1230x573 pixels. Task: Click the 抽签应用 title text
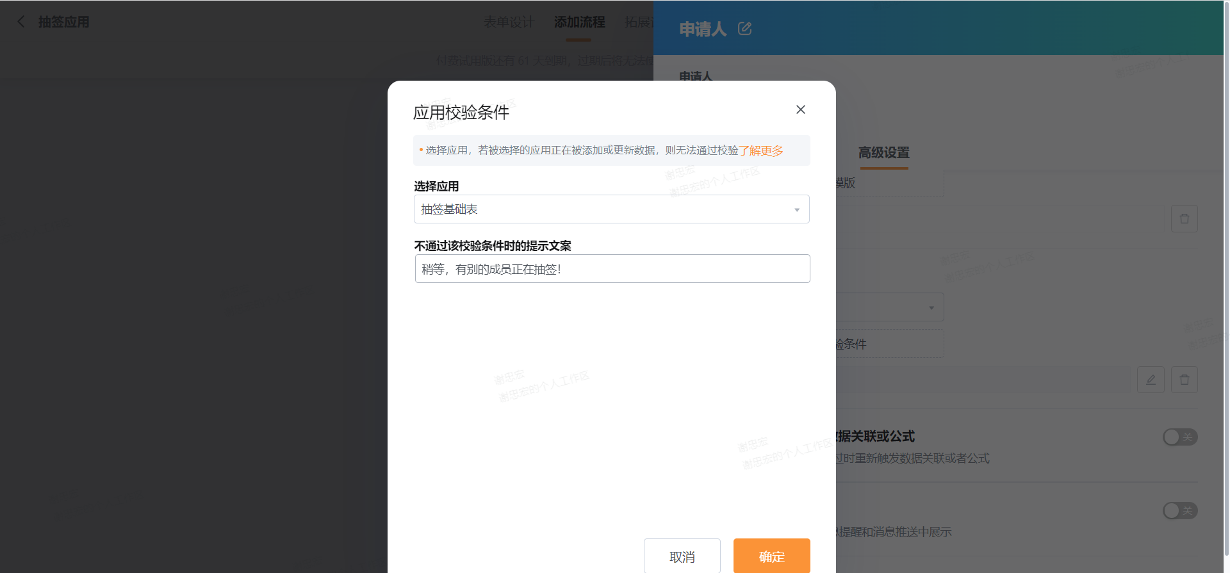pos(63,22)
